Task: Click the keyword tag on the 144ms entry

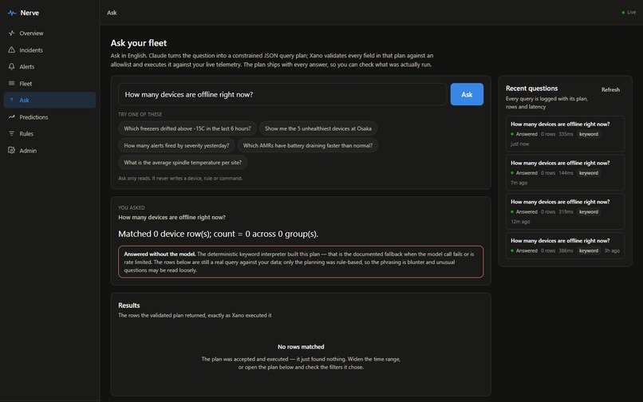Action: coord(589,173)
